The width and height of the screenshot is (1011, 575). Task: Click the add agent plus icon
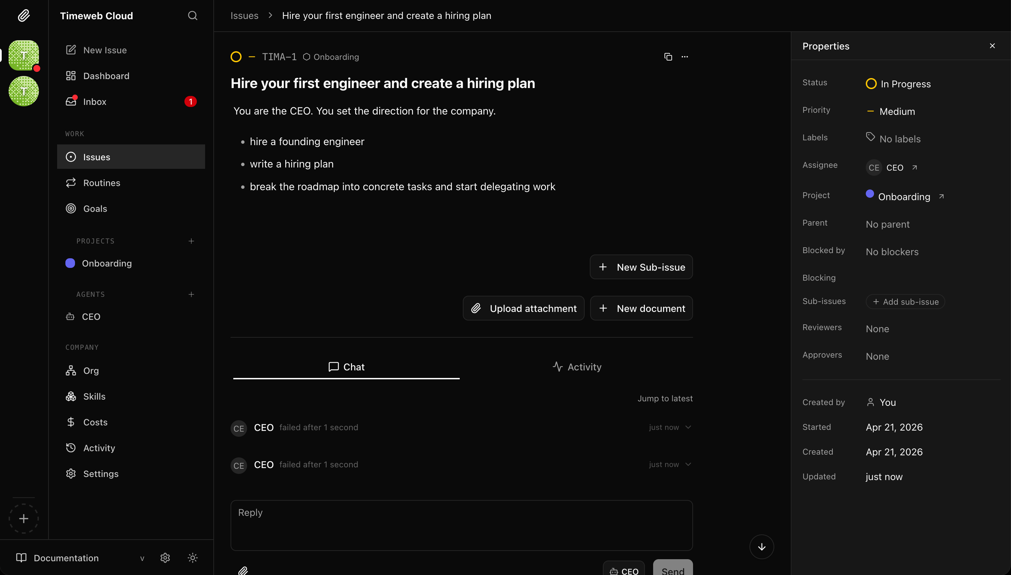(191, 294)
